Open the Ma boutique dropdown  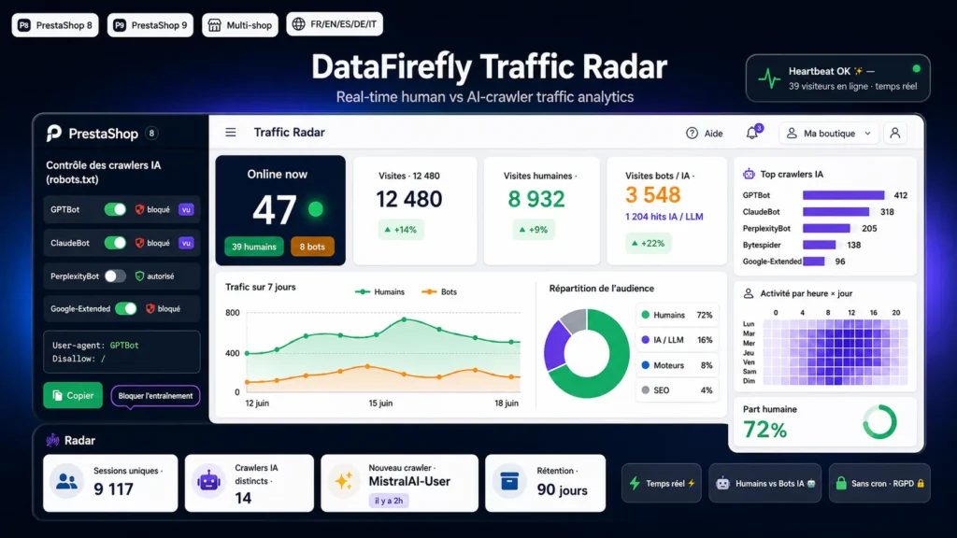tap(828, 133)
